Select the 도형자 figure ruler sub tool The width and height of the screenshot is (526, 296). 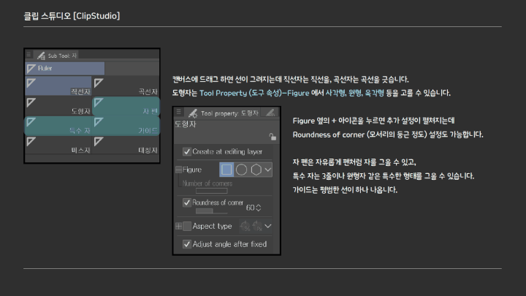58,106
